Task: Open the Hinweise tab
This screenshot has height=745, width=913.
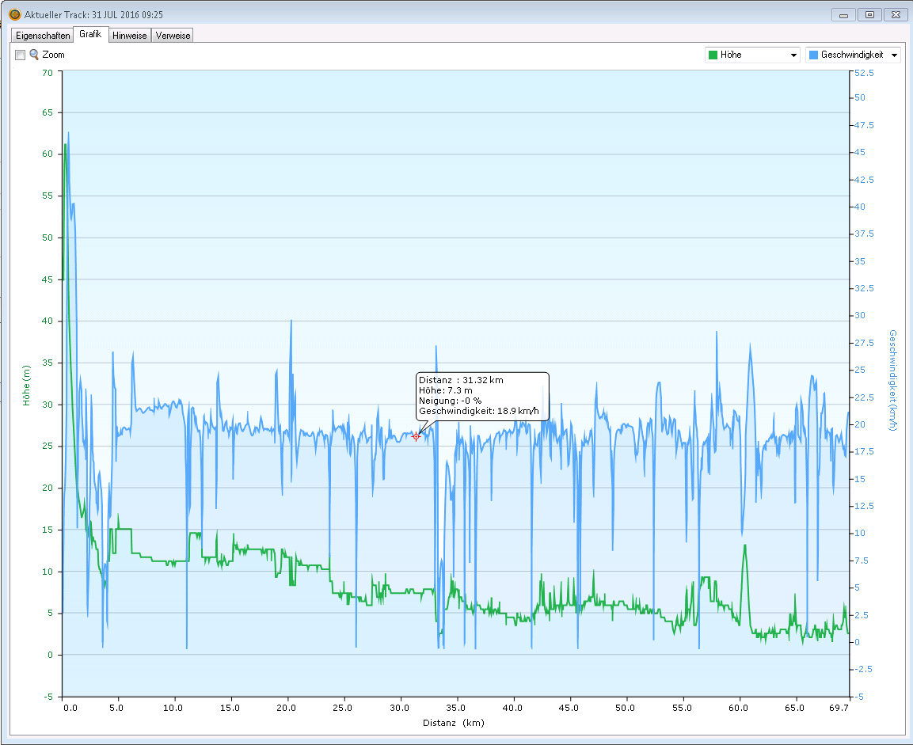Action: (x=129, y=36)
